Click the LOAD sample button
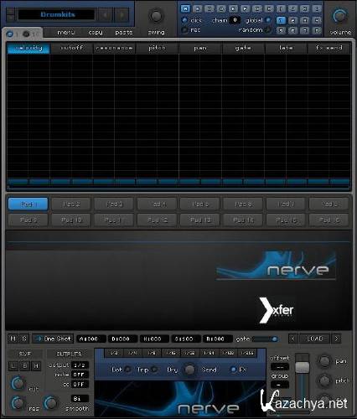Viewport: 357px width, 419px height. 314,339
